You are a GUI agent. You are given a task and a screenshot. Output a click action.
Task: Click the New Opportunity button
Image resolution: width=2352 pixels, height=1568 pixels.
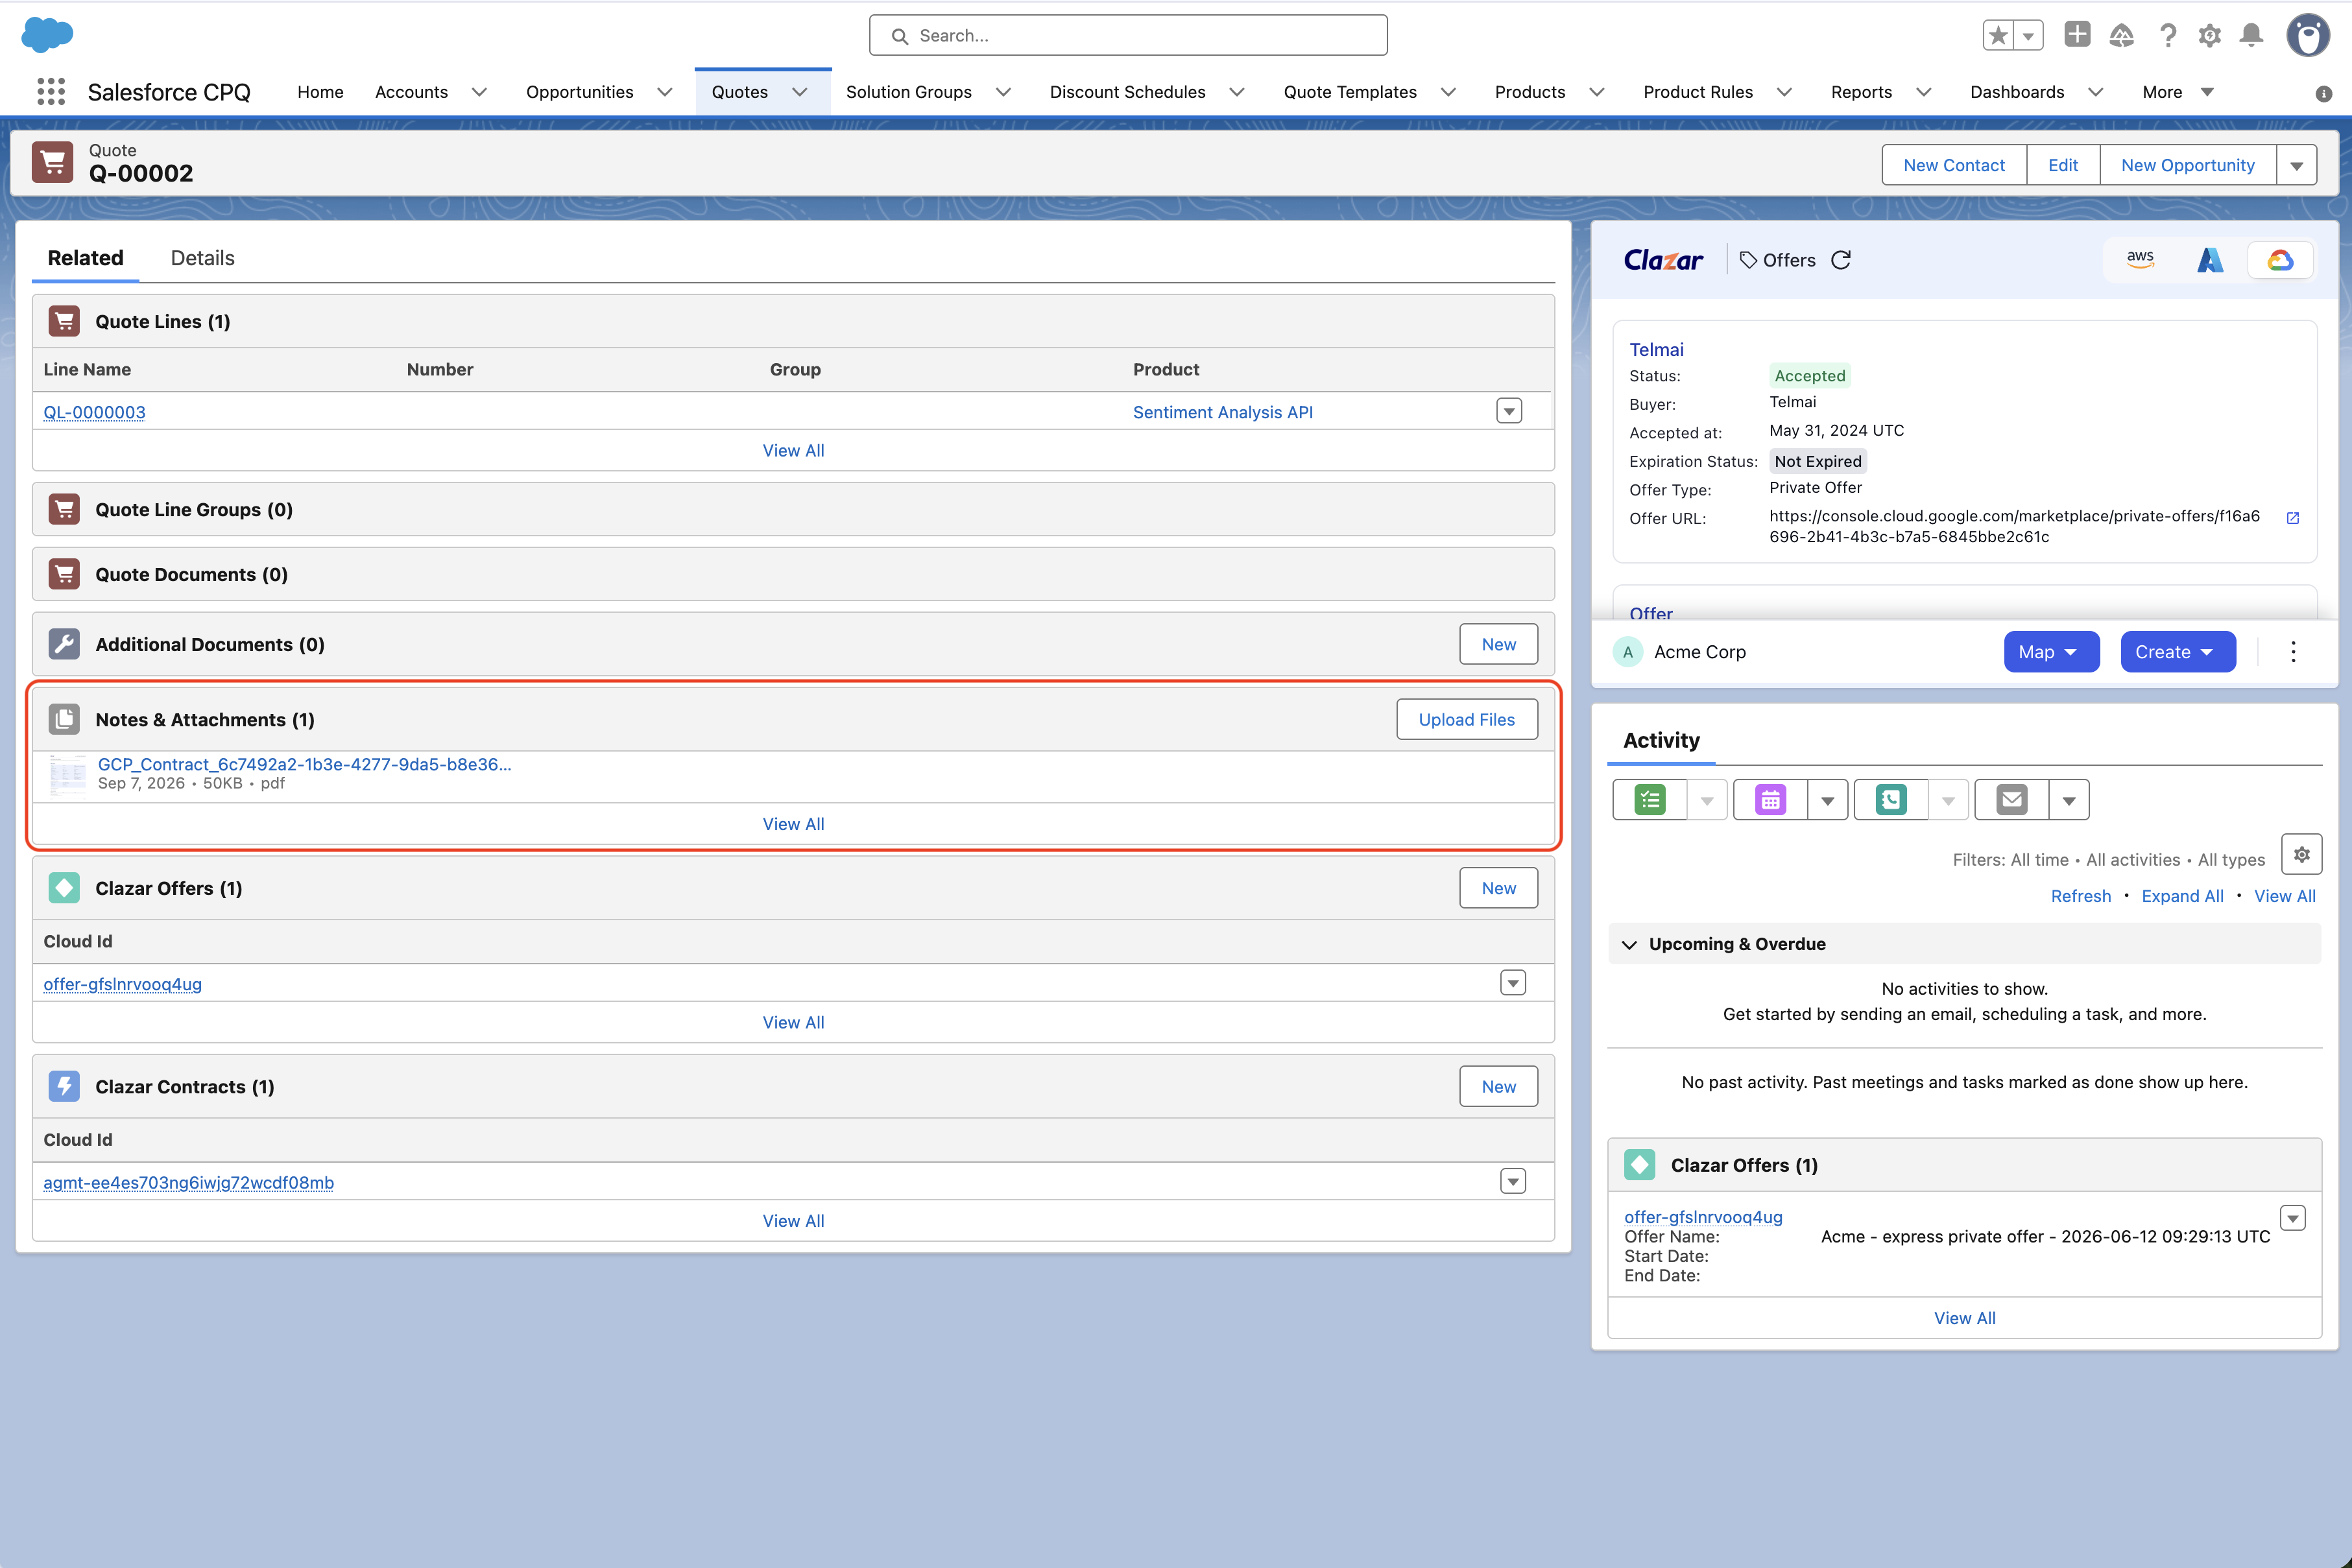(x=2188, y=165)
